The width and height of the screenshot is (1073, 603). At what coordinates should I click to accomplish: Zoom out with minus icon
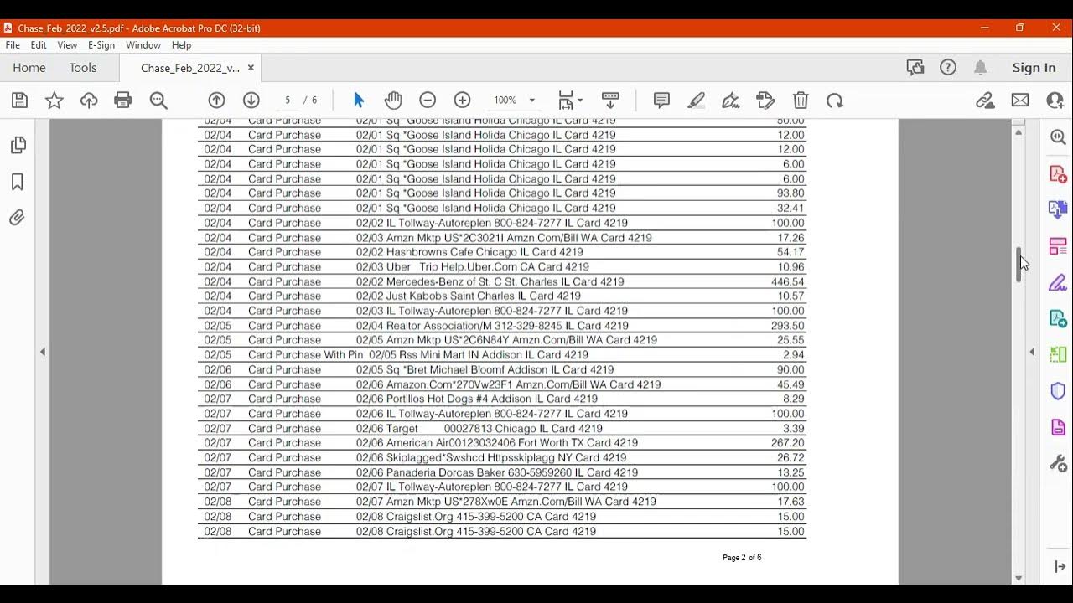pos(428,100)
